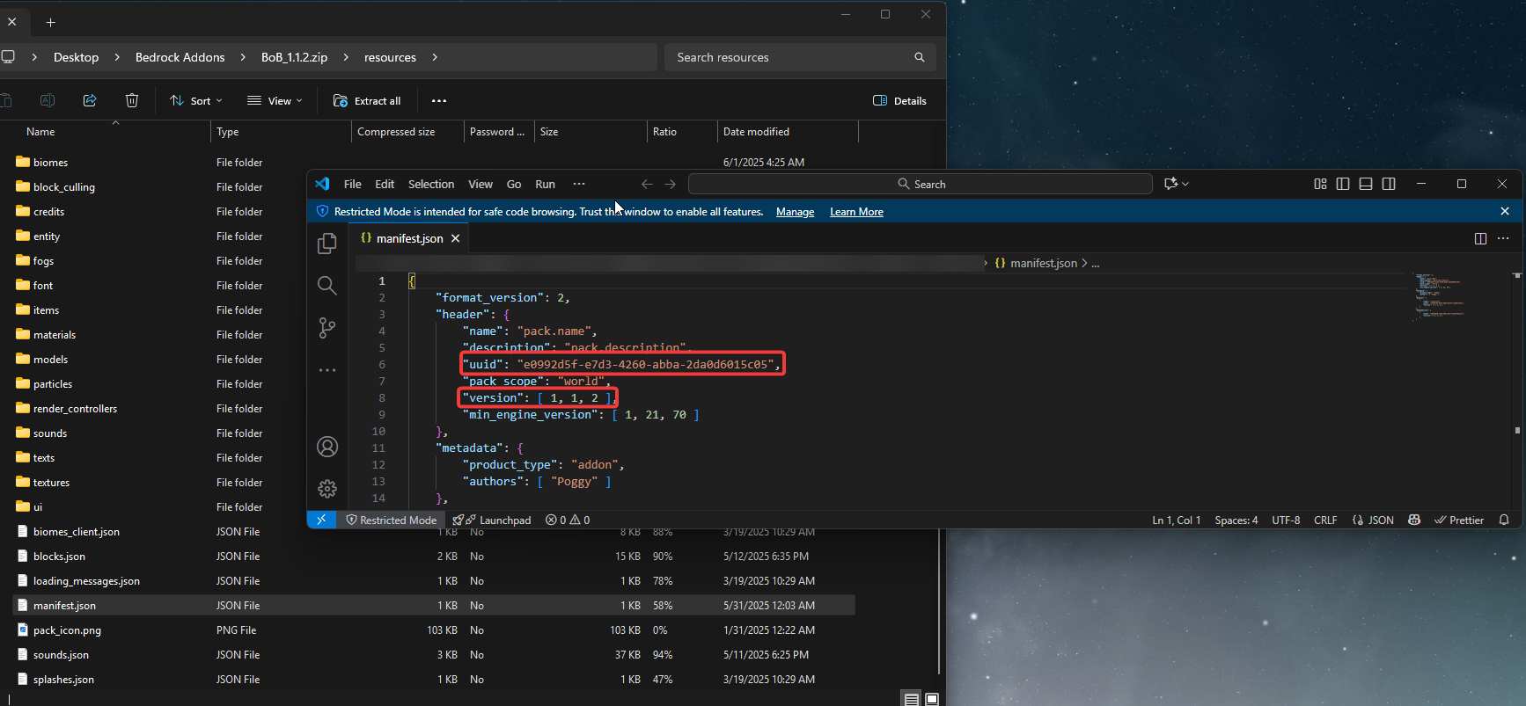Open the Explorer view in activity bar
Viewport: 1526px width, 706px height.
326,244
